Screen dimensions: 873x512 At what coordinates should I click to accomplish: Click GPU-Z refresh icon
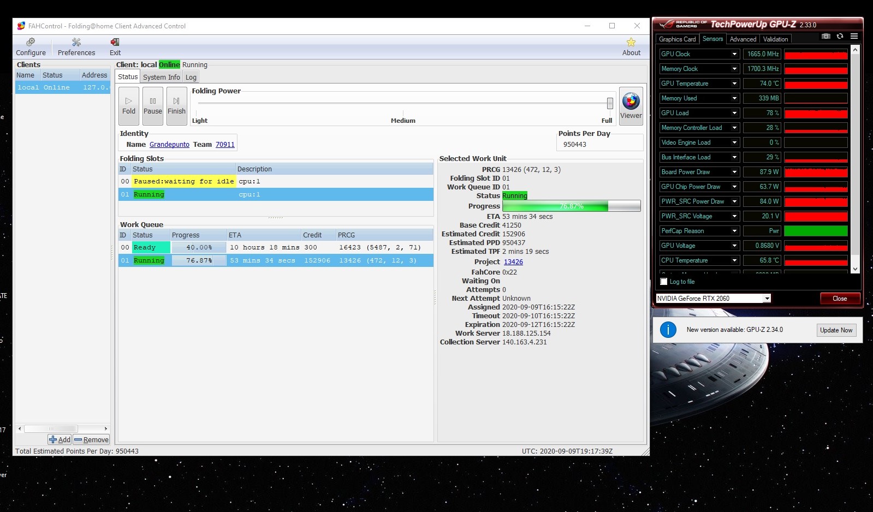pyautogui.click(x=840, y=37)
